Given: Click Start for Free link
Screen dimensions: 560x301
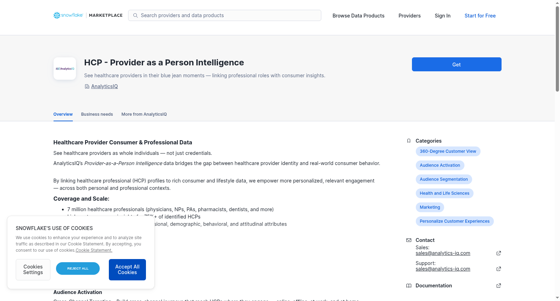Looking at the screenshot, I should [x=480, y=16].
